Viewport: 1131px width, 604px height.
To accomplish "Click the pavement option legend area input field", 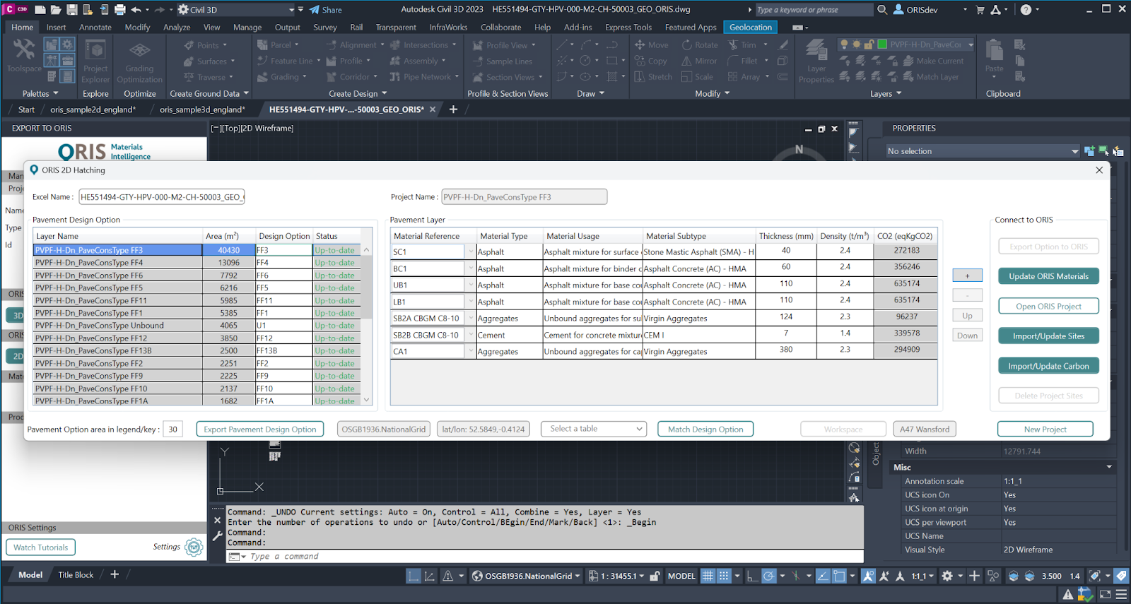I will point(173,429).
